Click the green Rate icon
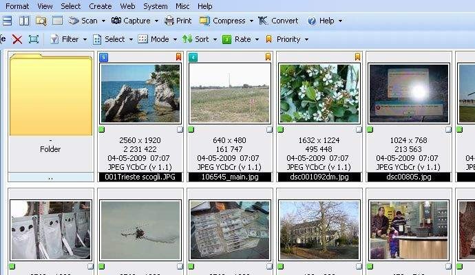This screenshot has width=475, height=275. coord(226,39)
